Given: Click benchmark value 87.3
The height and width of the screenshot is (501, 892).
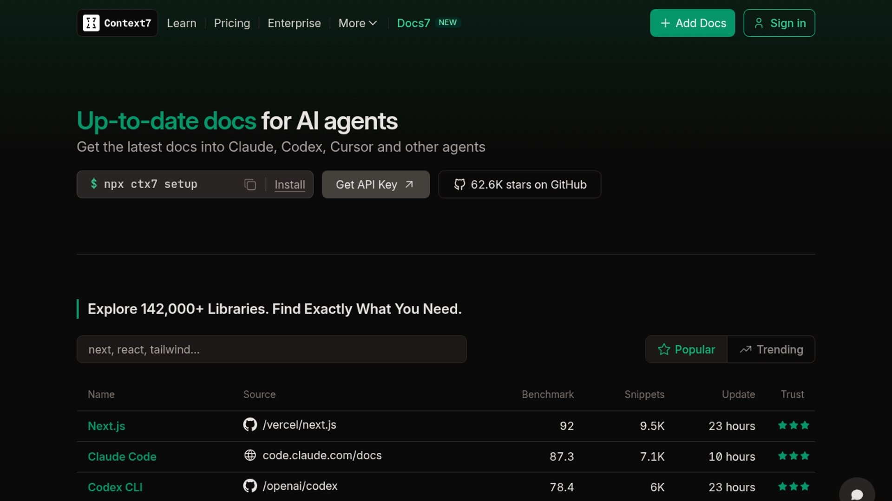Looking at the screenshot, I should (562, 456).
